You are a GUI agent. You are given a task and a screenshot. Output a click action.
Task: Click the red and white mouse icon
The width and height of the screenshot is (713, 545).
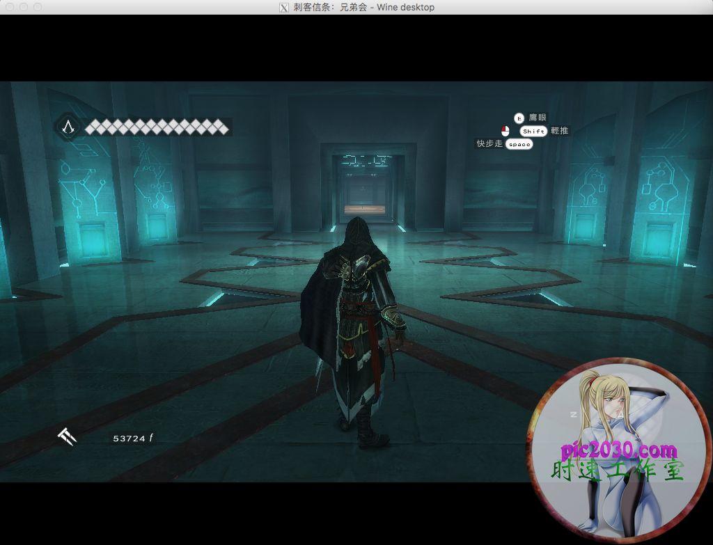click(506, 131)
